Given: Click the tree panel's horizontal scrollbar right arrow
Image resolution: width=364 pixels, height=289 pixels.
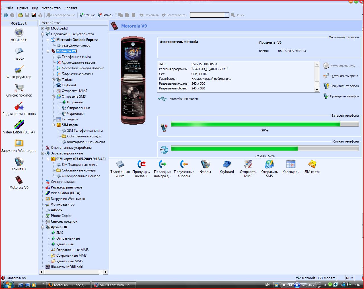Looking at the screenshot, I should (x=106, y=272).
